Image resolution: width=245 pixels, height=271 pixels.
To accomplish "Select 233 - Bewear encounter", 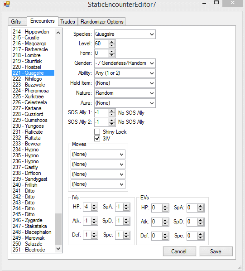I will point(33,144).
